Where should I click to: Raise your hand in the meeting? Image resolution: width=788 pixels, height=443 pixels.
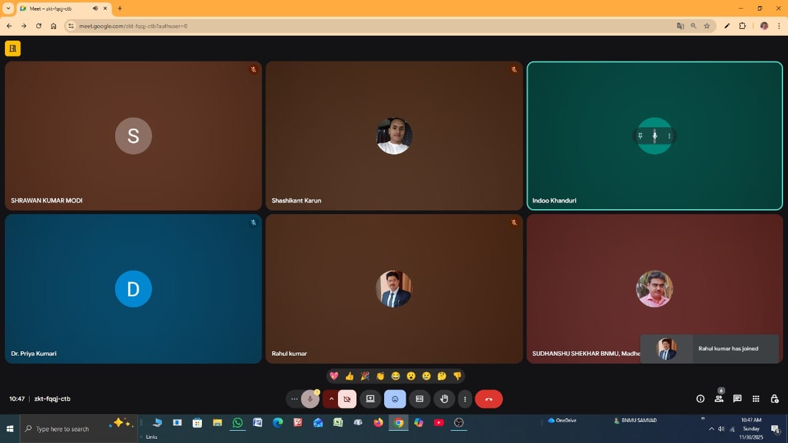[x=444, y=399]
